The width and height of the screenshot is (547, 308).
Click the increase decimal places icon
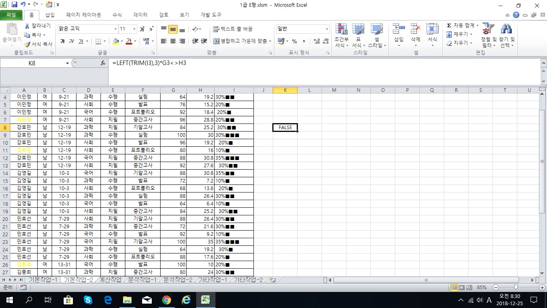pyautogui.click(x=316, y=41)
